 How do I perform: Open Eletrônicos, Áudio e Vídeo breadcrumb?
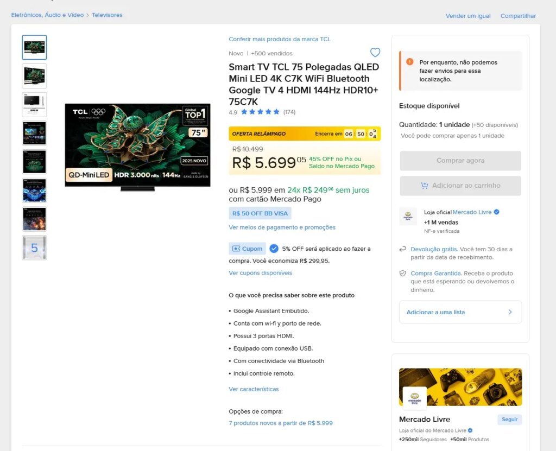(x=48, y=15)
